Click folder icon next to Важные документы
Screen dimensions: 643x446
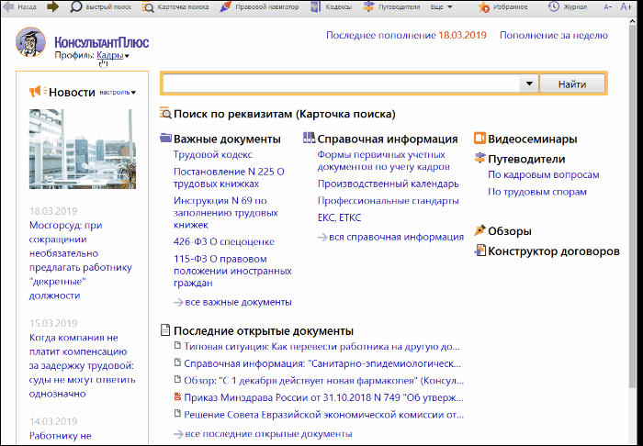165,139
